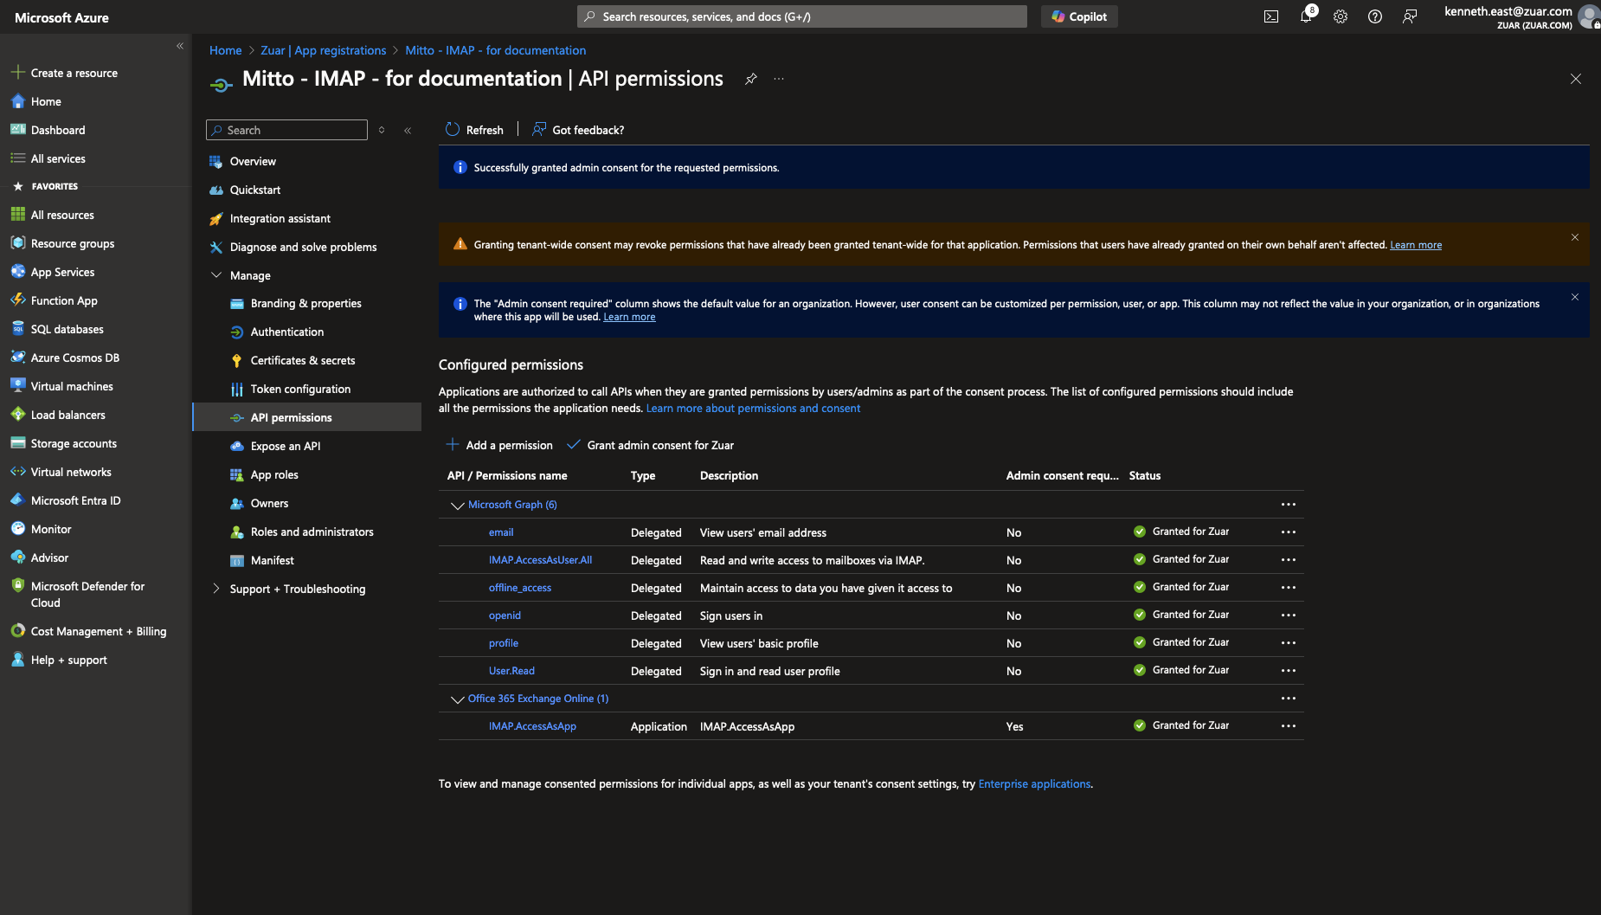Open Integration assistant
The width and height of the screenshot is (1601, 915).
pos(280,218)
